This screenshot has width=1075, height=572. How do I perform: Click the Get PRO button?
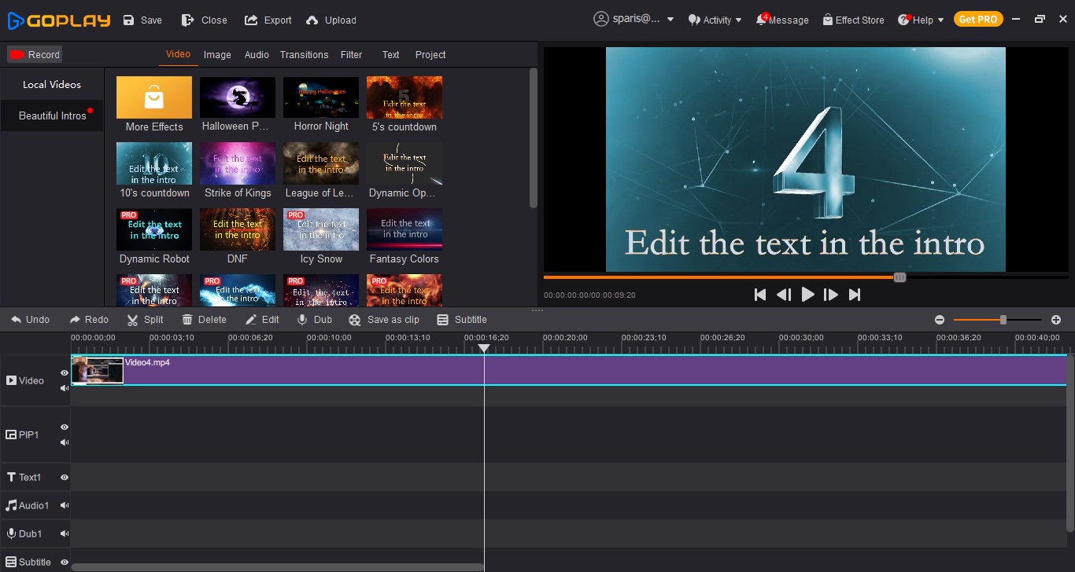(x=978, y=20)
